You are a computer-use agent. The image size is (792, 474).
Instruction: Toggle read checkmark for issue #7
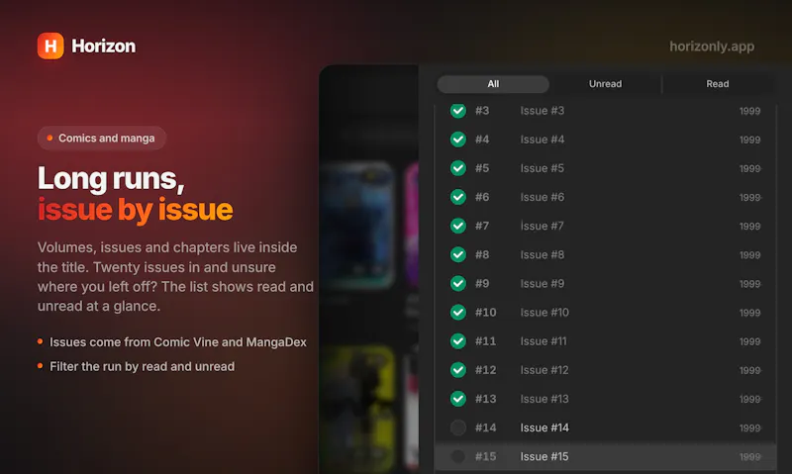(458, 226)
